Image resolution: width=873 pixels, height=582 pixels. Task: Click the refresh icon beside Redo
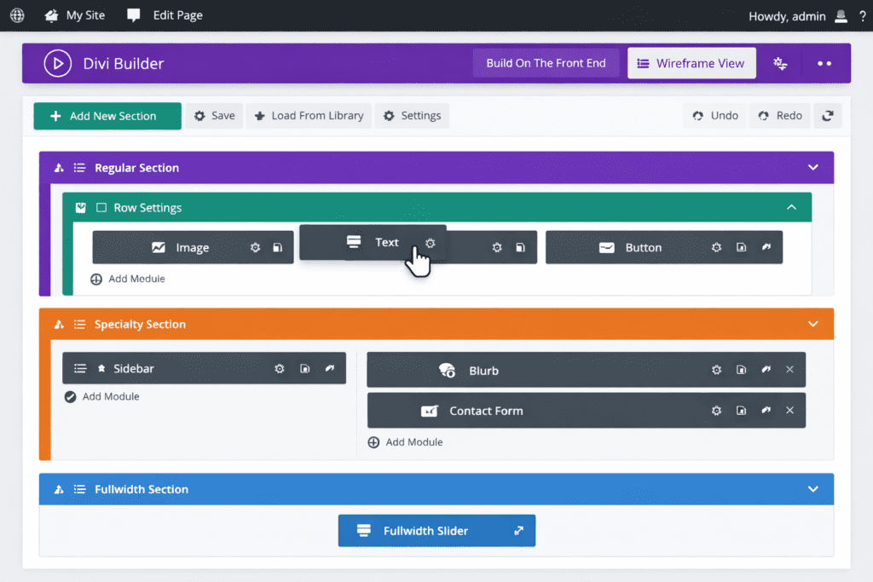828,115
